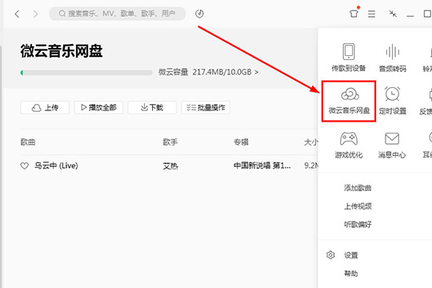Click the settings gear icon
Viewport: 432px width, 288px height.
coord(330,255)
